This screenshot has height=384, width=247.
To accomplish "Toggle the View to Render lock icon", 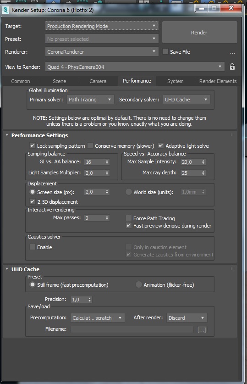I will click(232, 67).
